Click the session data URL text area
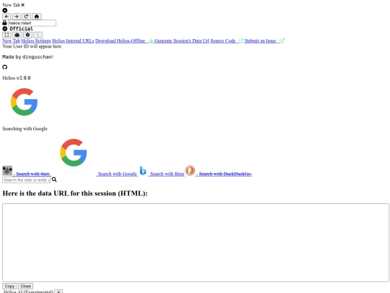 [196, 242]
